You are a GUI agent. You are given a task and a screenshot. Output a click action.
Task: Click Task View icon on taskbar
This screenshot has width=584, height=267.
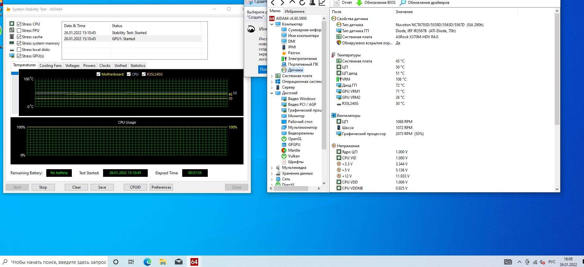pyautogui.click(x=131, y=262)
